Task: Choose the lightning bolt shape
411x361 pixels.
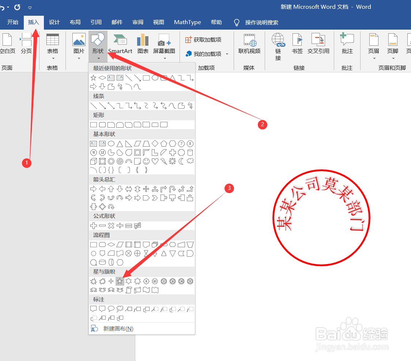Action: click(164, 161)
